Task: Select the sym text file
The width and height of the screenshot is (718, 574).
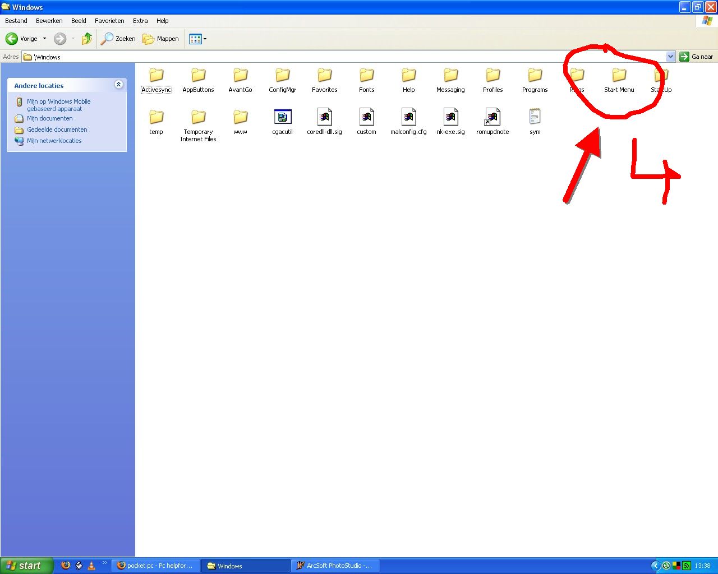Action: click(535, 122)
